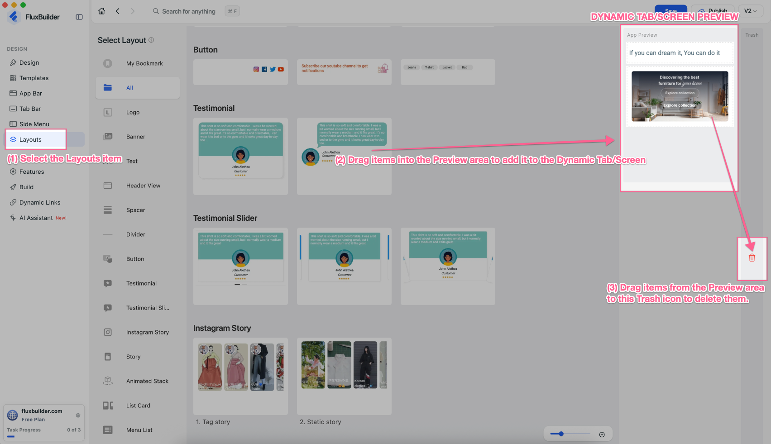Screen dimensions: 771x444
Task: Click the Logo category icon
Action: point(108,112)
